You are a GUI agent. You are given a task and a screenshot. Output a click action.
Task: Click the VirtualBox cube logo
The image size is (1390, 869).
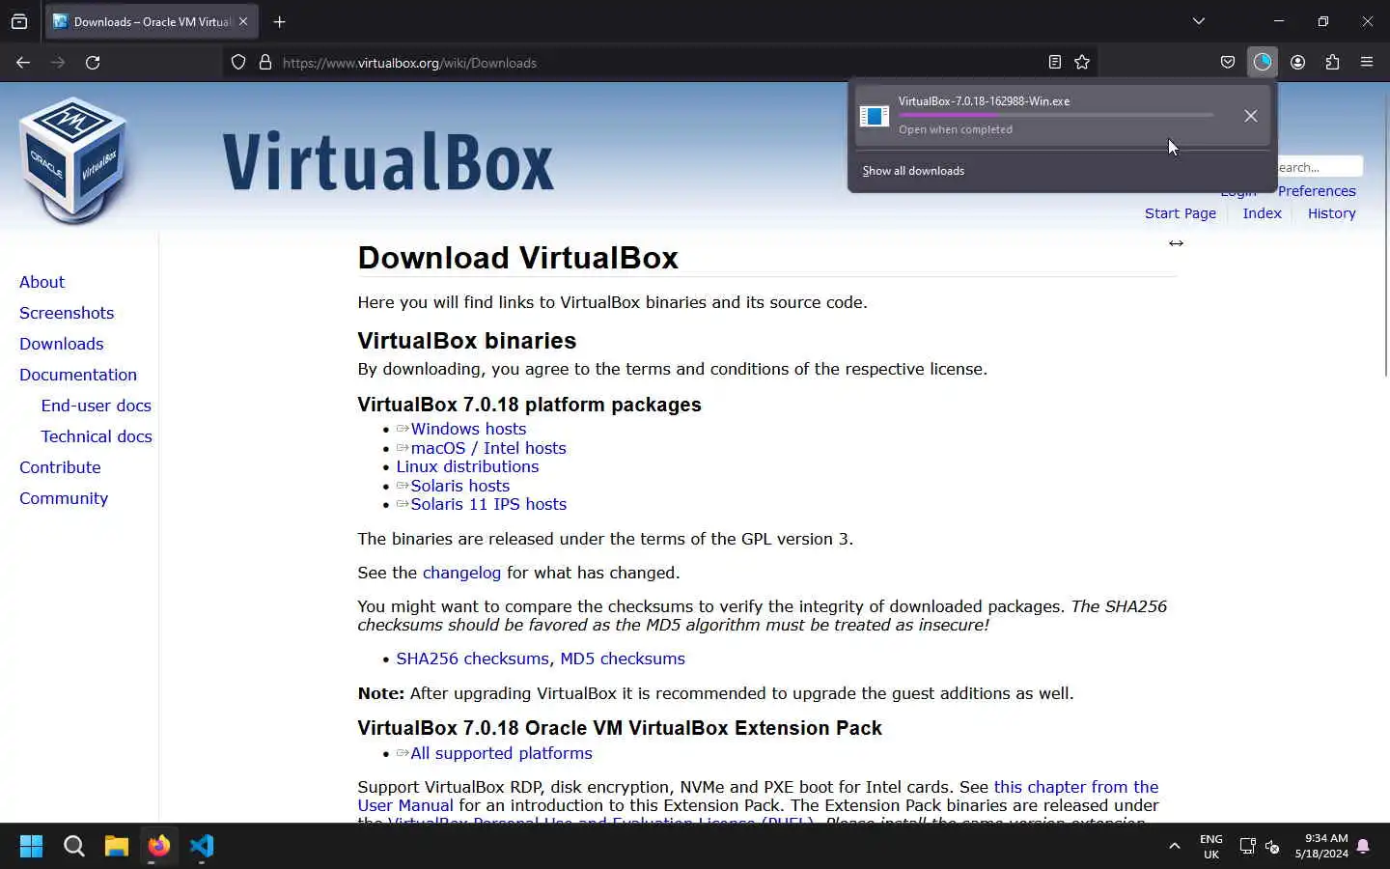(73, 159)
